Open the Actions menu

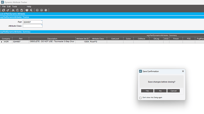pos(22,7)
